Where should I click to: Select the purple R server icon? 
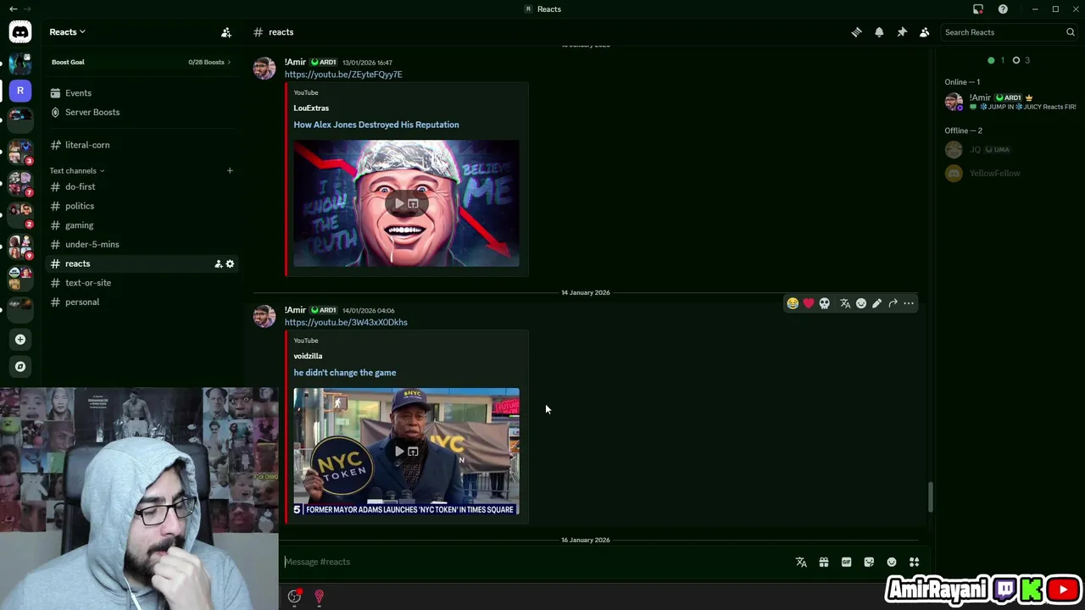pyautogui.click(x=20, y=91)
